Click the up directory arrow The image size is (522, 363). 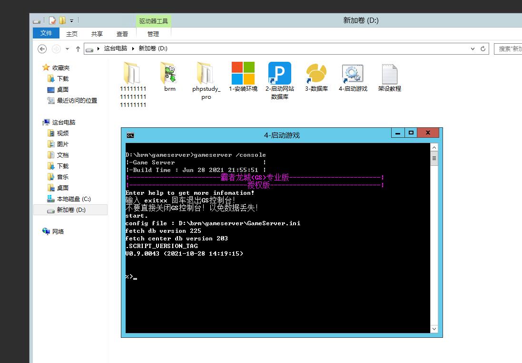[x=78, y=48]
